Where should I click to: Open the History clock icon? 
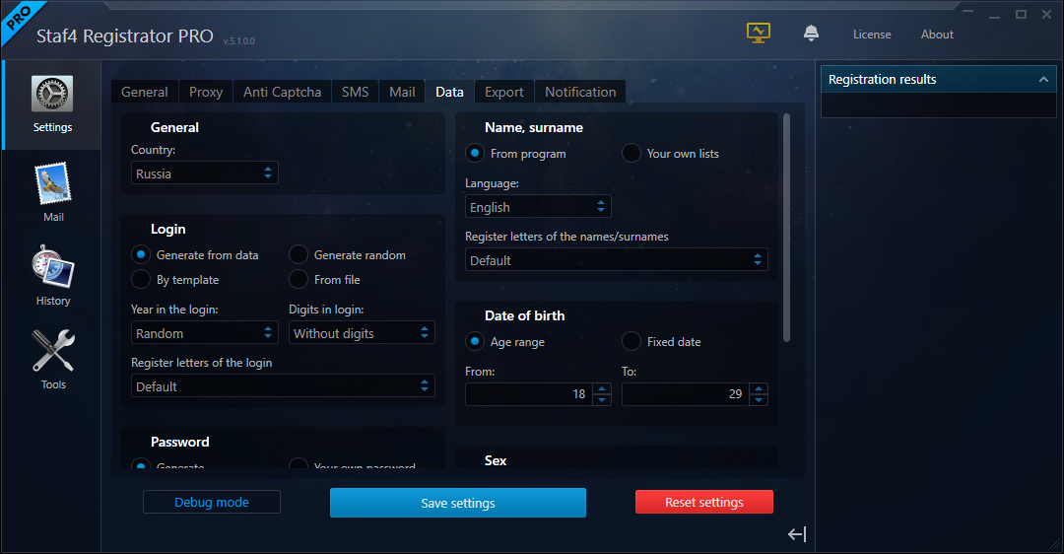pos(53,267)
